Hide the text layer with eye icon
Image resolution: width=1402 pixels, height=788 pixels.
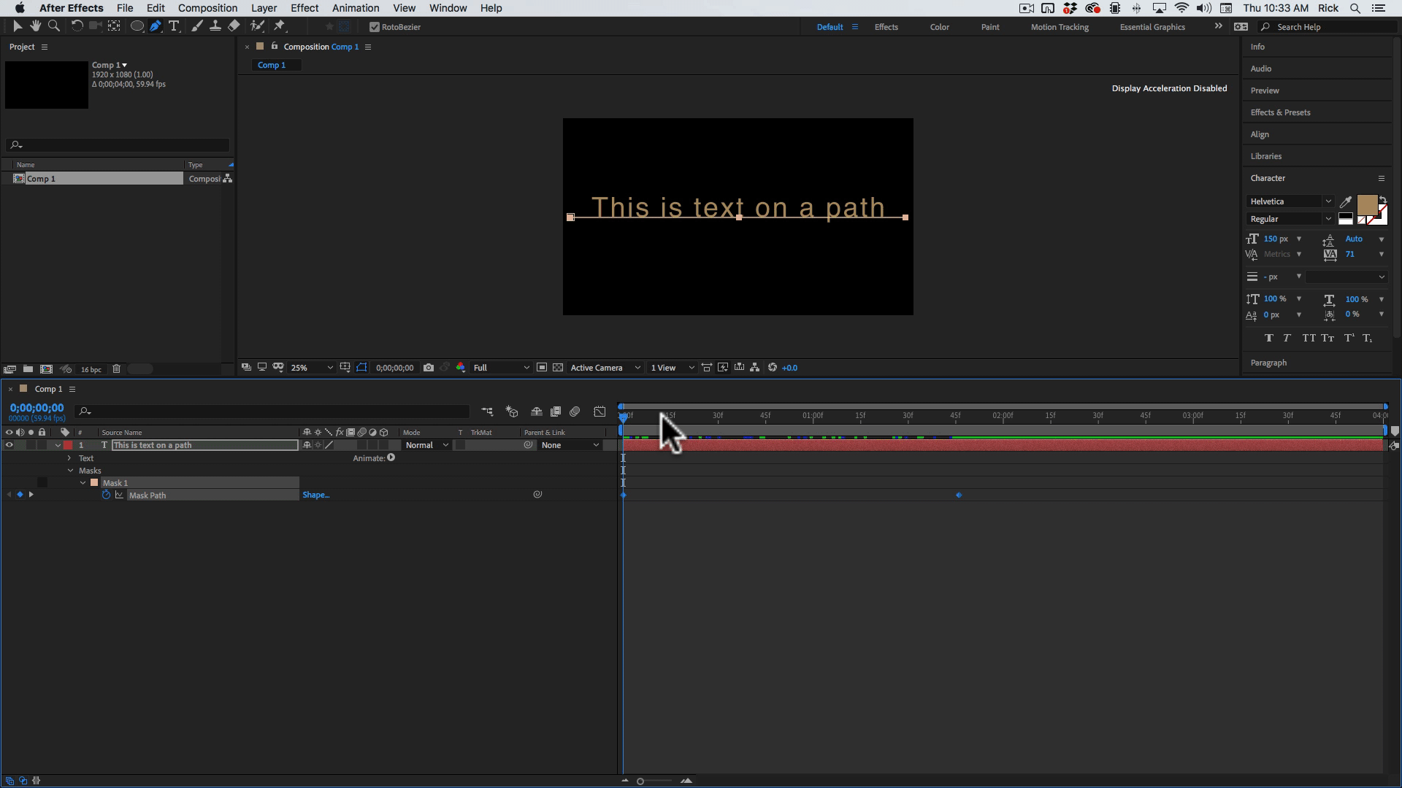9,445
